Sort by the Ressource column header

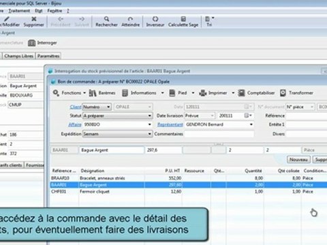click(x=194, y=171)
